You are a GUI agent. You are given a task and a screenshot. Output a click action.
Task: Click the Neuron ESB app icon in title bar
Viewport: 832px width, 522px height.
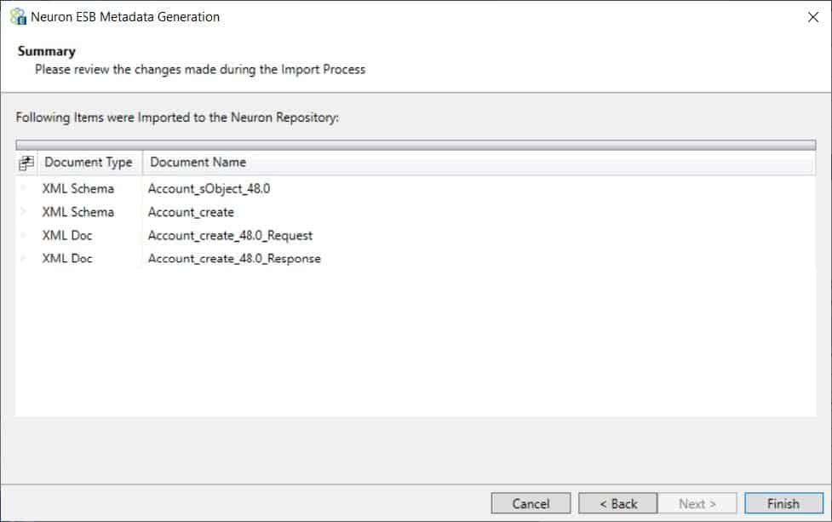pos(18,16)
